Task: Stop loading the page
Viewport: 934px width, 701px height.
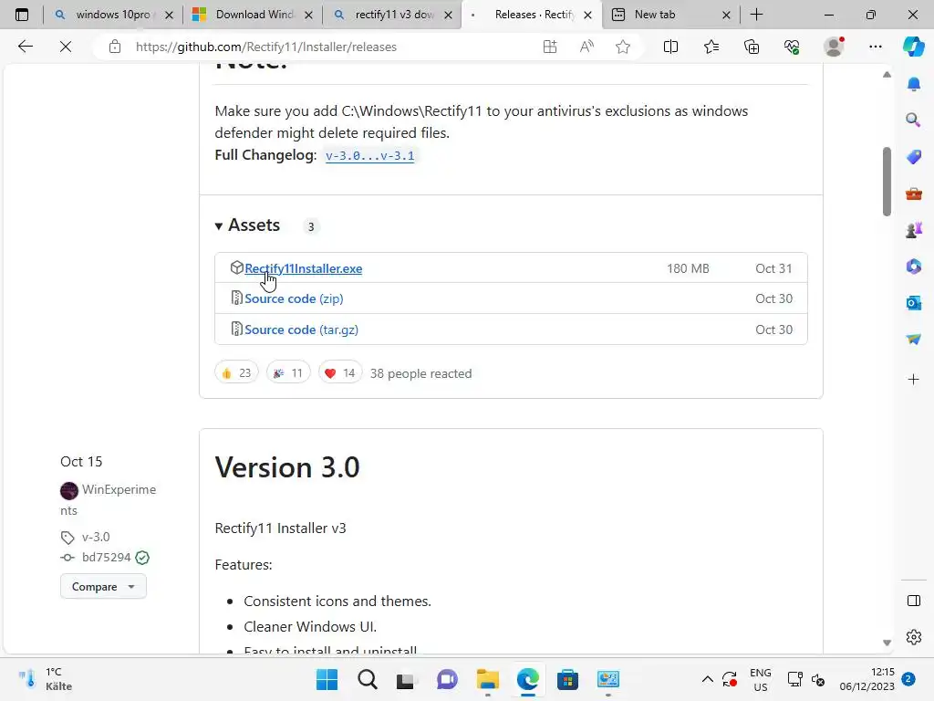Action: point(66,47)
